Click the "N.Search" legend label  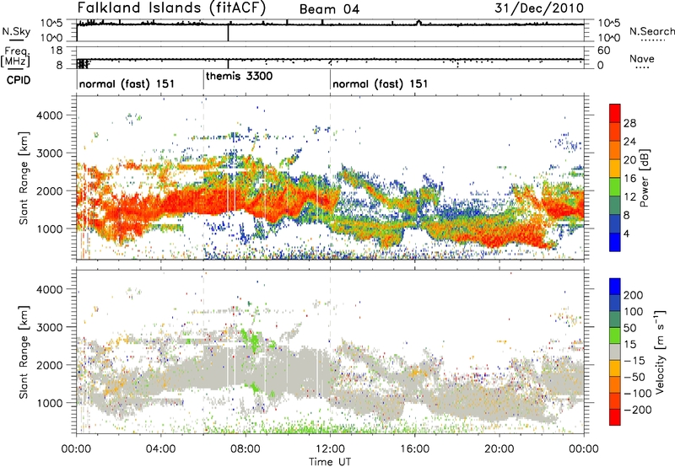pos(652,31)
